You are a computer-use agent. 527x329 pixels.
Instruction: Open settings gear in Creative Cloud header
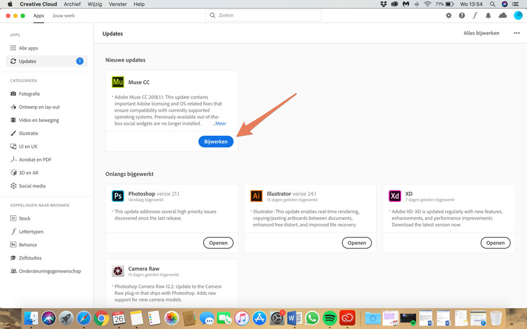click(448, 15)
